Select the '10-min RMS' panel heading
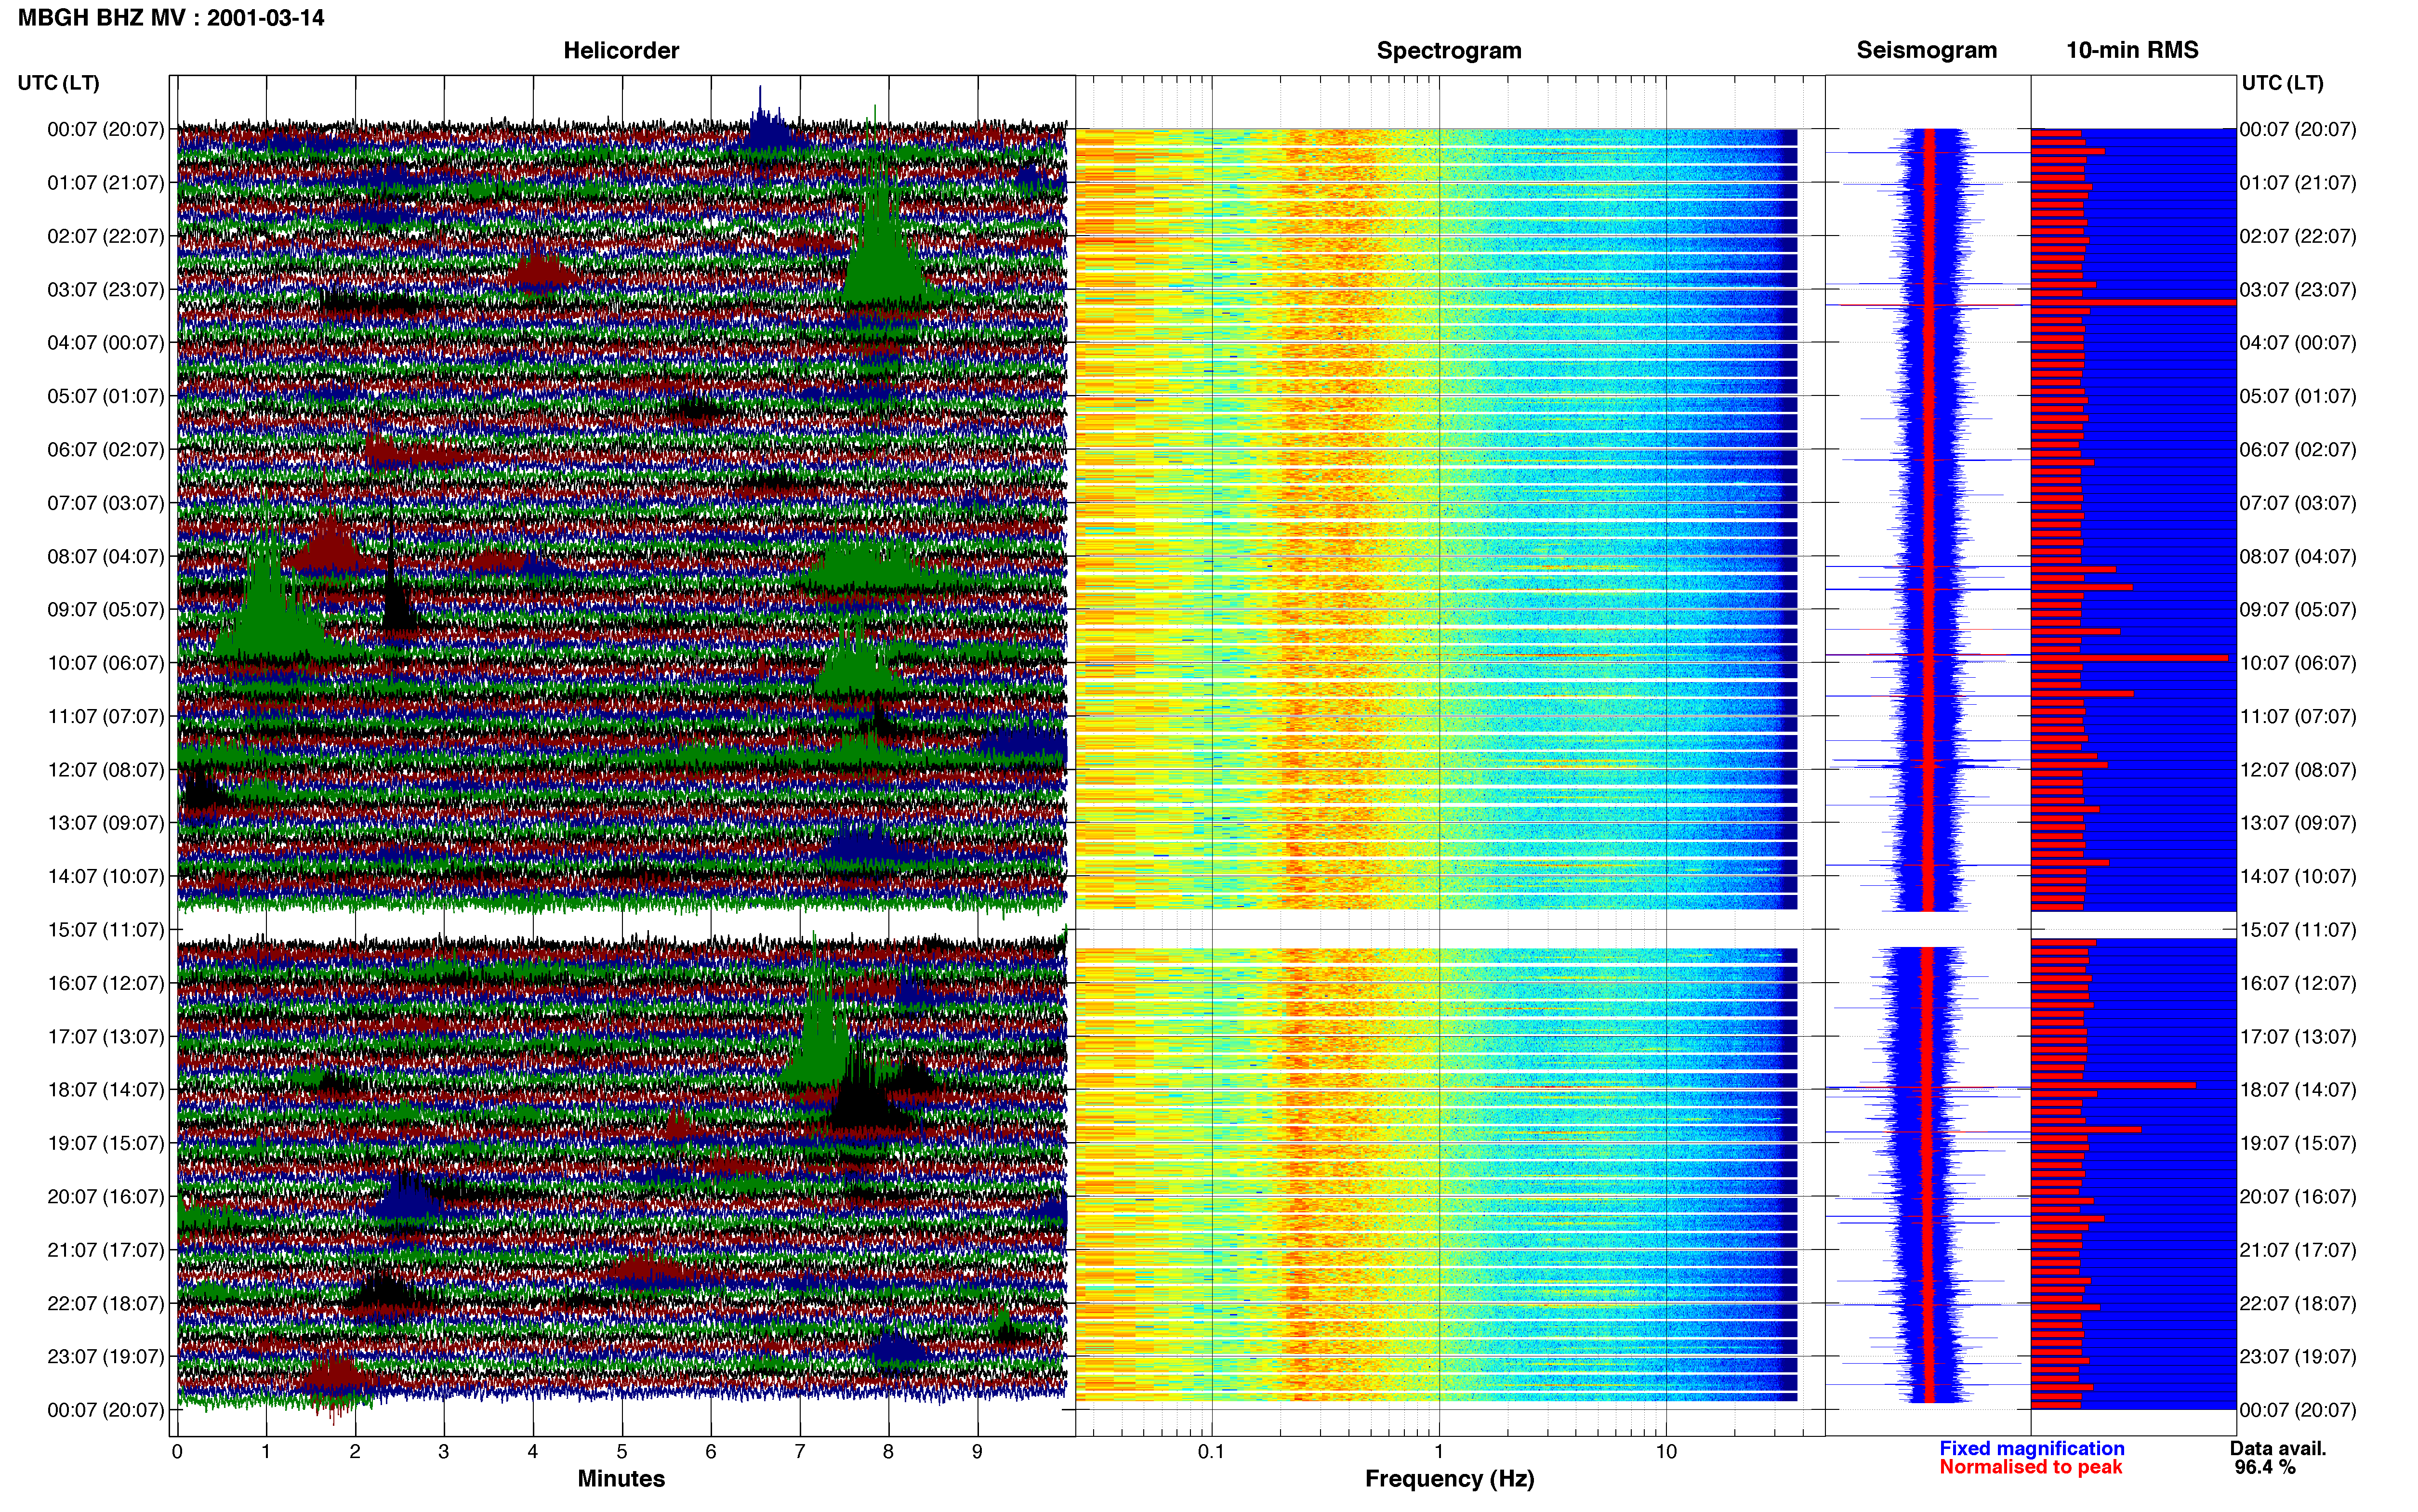Viewport: 2418px width, 1512px height. pos(2132,50)
